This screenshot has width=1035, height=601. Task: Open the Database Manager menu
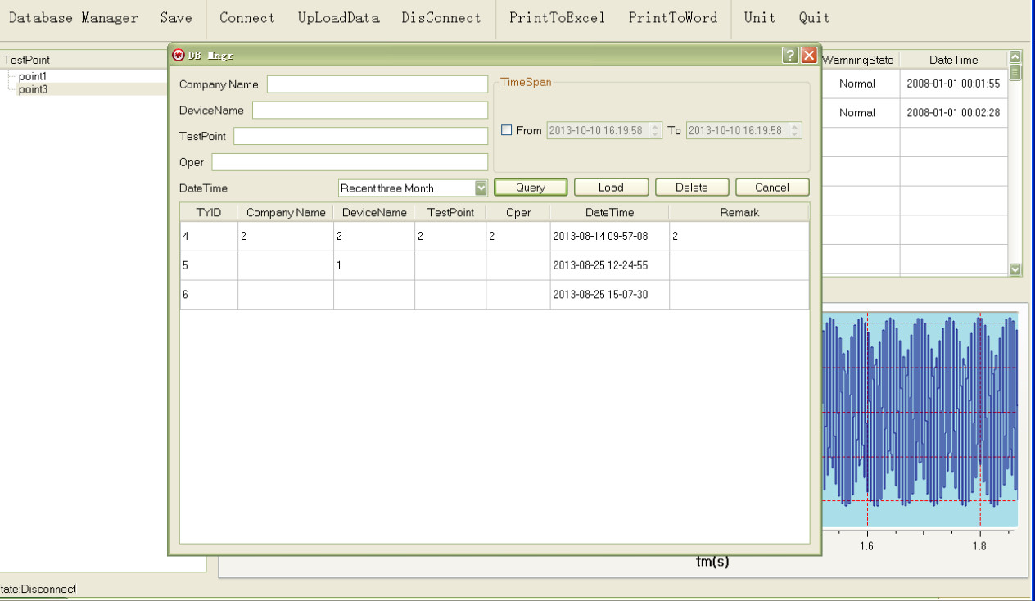[73, 18]
